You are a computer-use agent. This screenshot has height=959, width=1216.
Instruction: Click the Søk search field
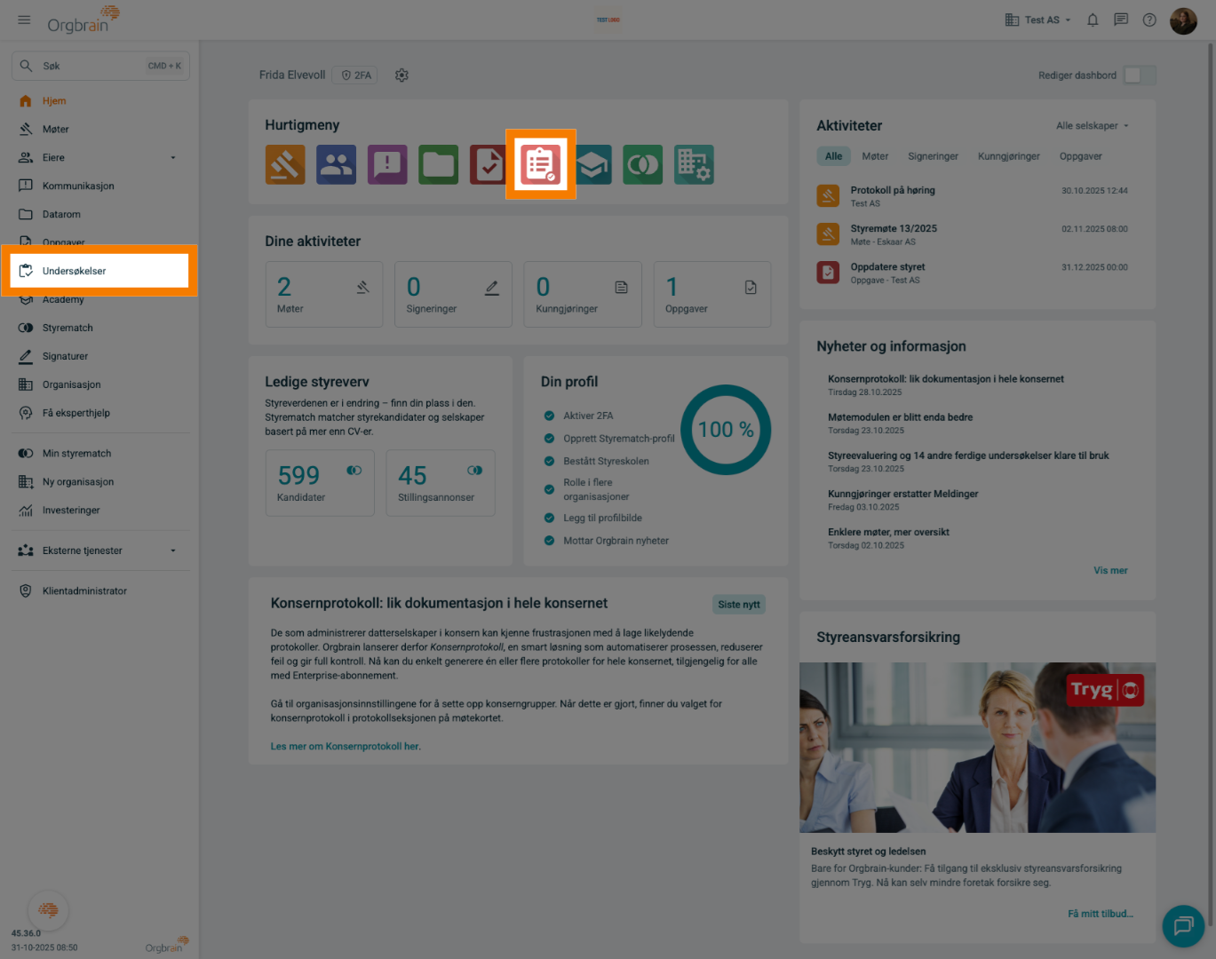point(100,66)
